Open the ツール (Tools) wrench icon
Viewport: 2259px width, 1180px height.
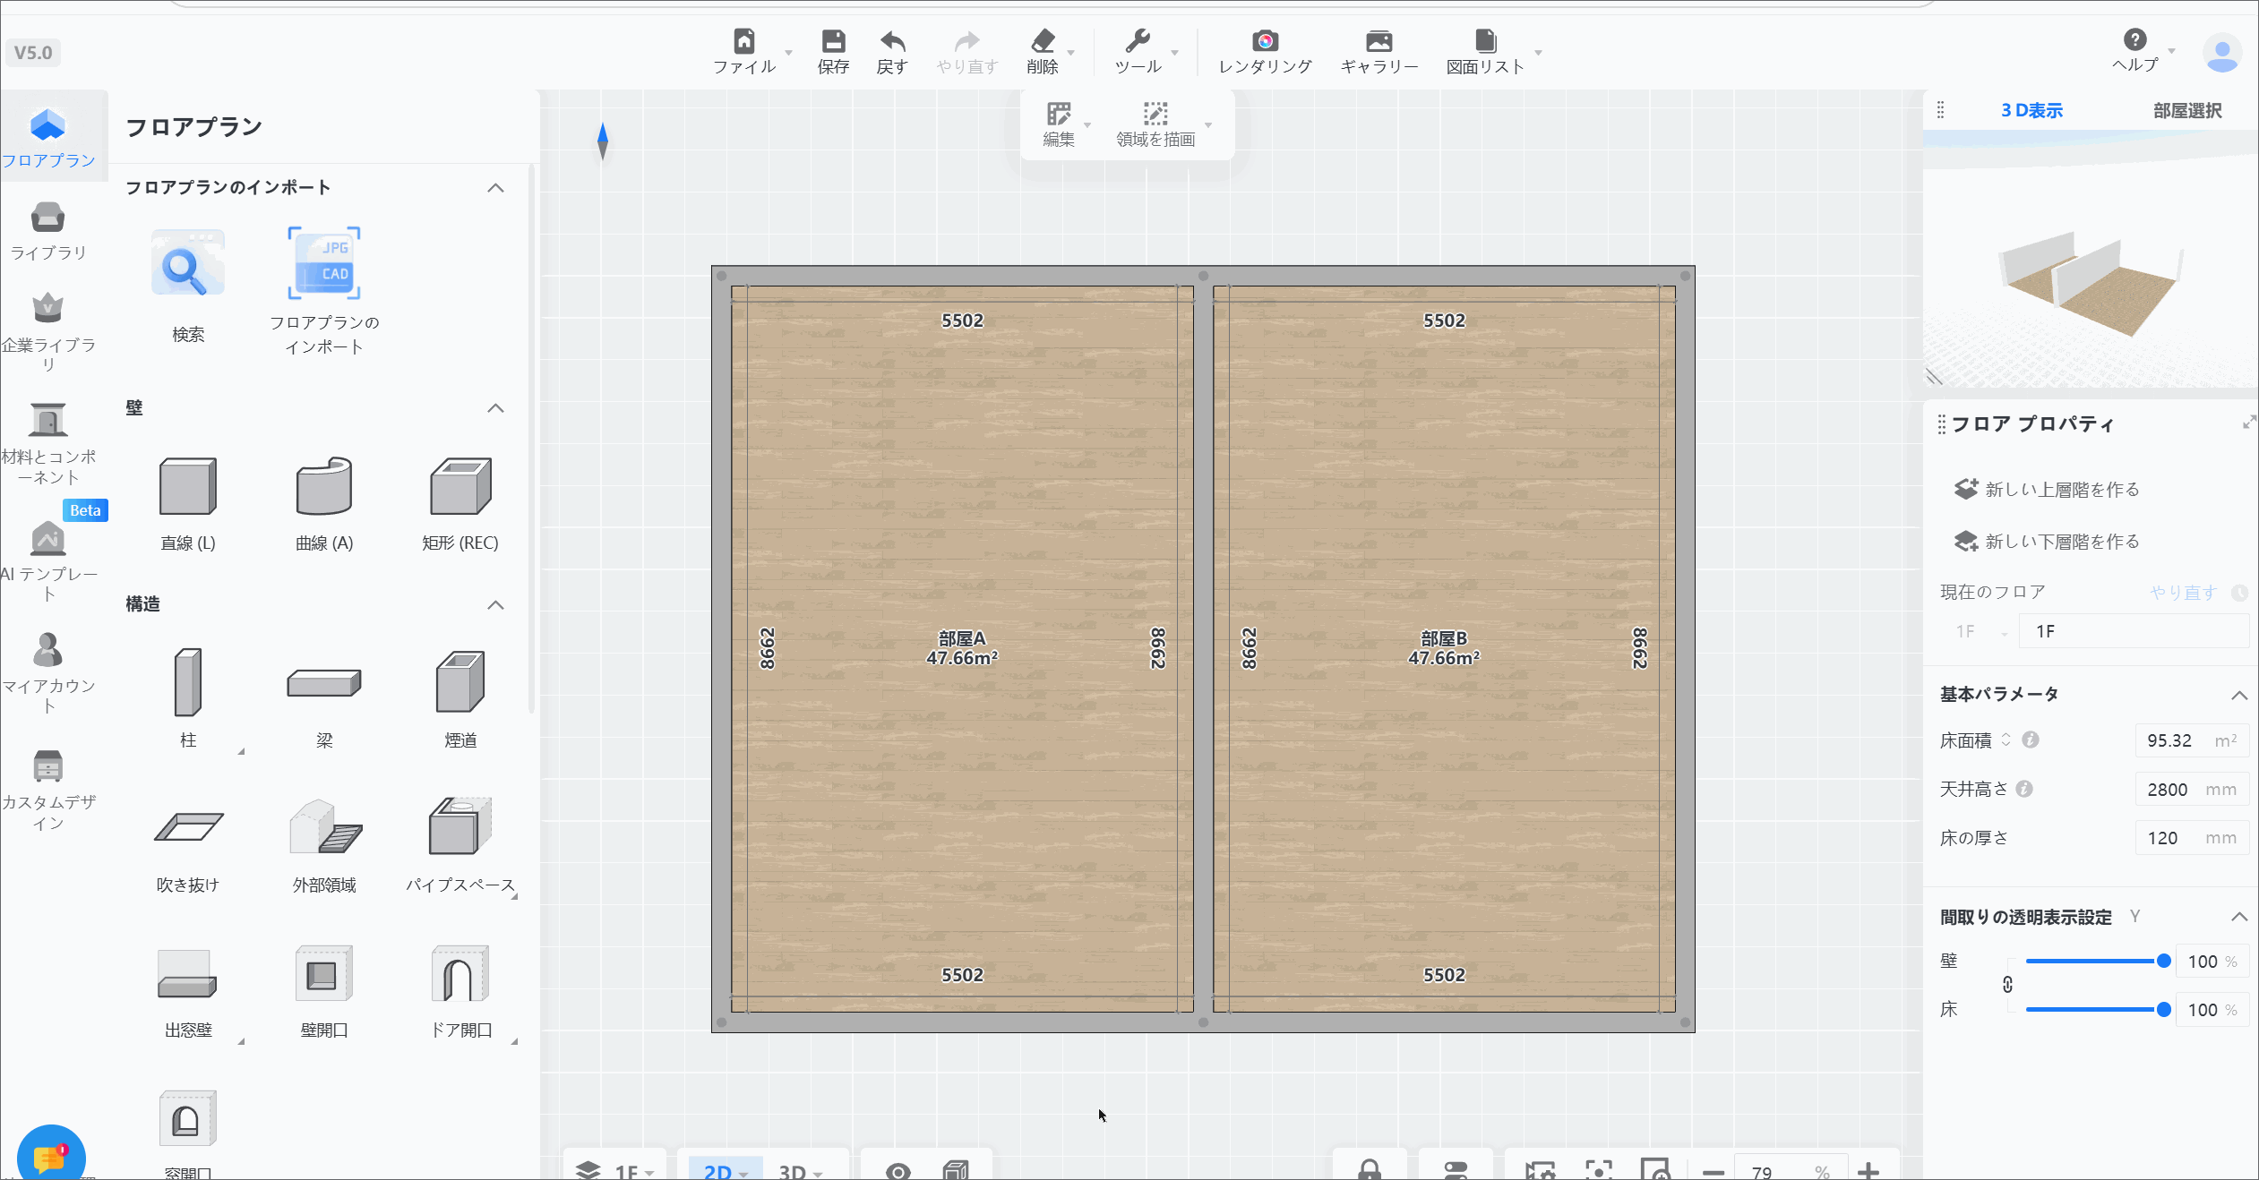[x=1138, y=41]
